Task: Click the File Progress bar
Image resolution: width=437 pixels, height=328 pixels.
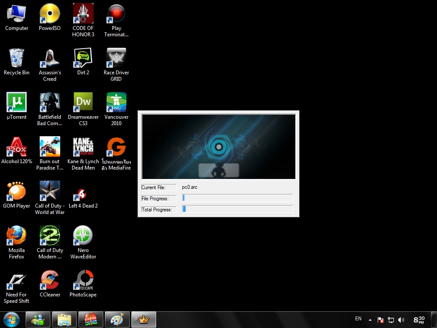Action: coord(237,198)
